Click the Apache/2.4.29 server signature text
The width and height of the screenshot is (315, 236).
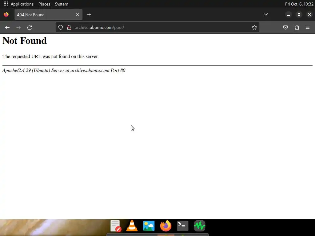coord(64,70)
